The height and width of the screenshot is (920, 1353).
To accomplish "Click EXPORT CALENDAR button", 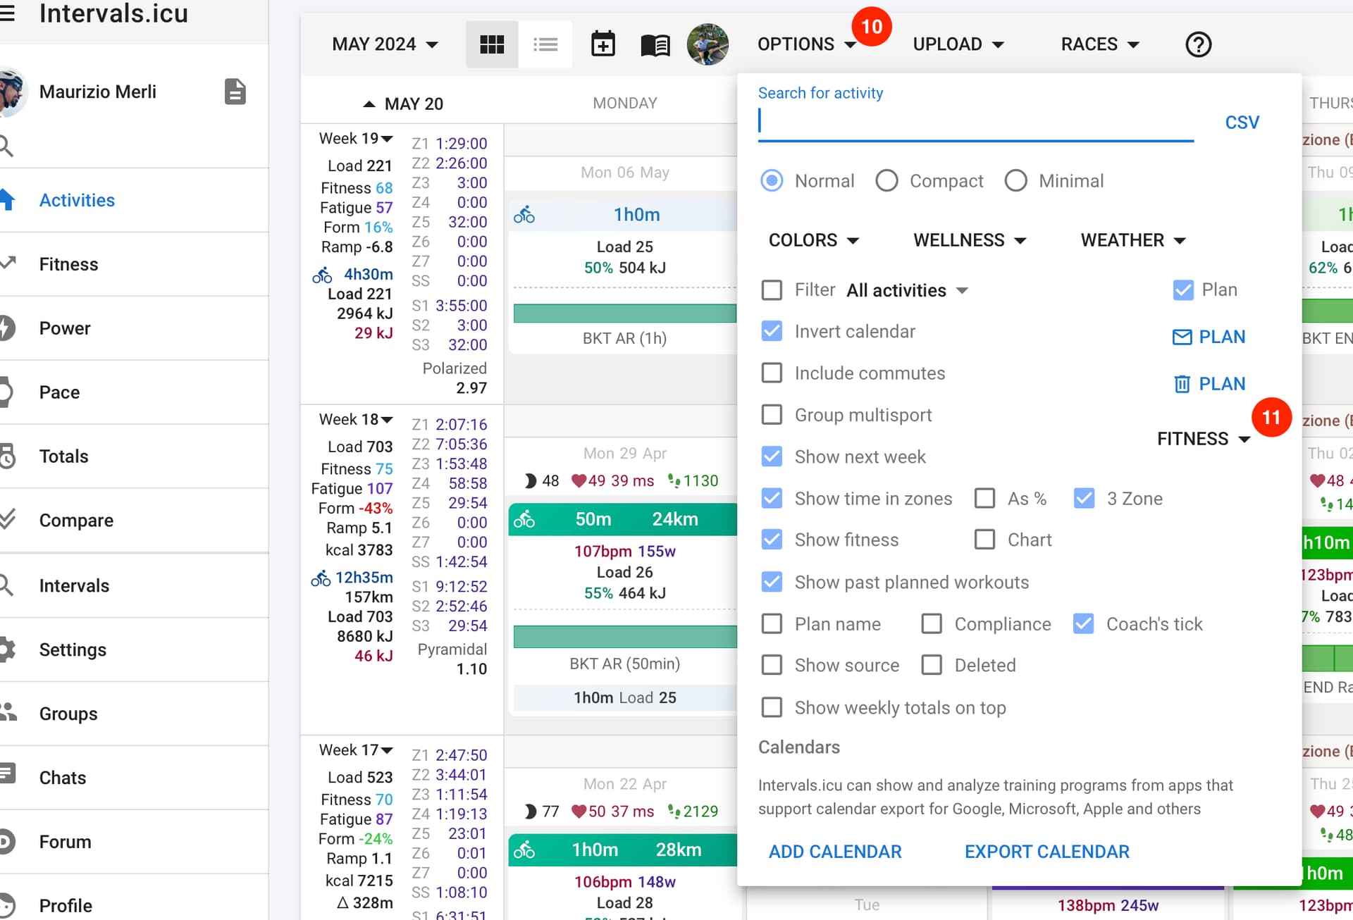I will point(1046,852).
